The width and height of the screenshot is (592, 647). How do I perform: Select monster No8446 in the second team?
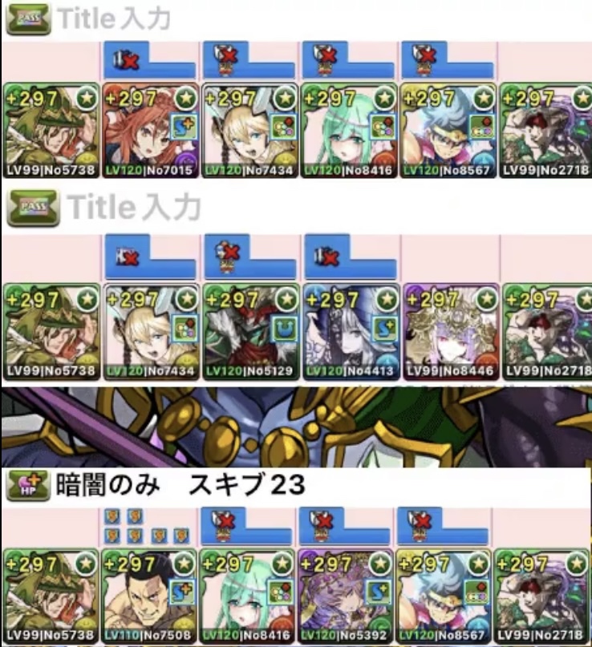[451, 331]
